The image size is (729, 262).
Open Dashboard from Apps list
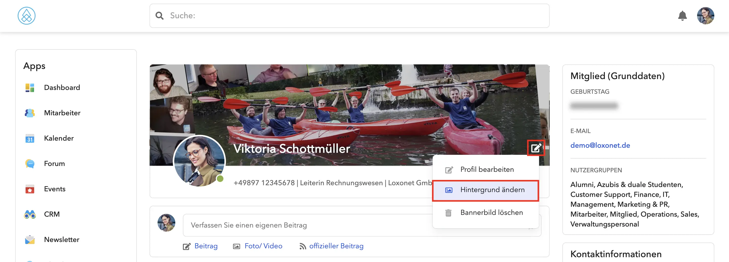click(62, 87)
